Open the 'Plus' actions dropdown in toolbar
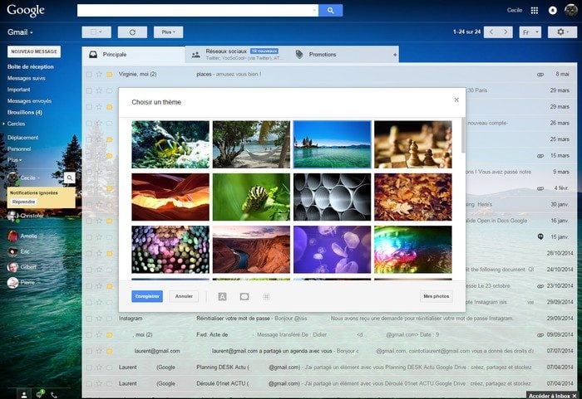Screen dimensions: 582x399 click(x=168, y=32)
